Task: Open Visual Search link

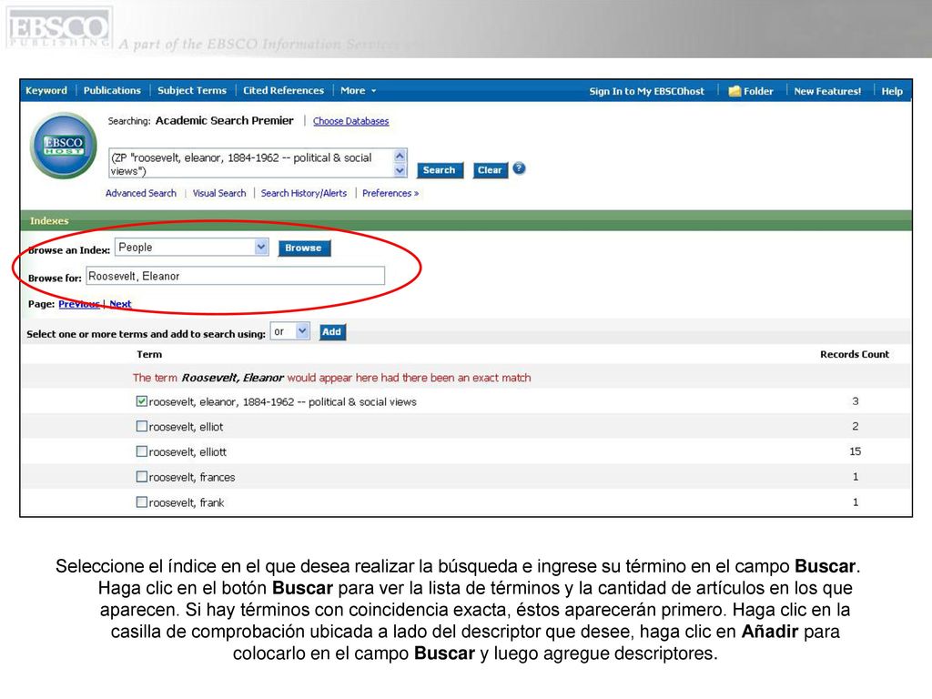Action: coord(219,193)
